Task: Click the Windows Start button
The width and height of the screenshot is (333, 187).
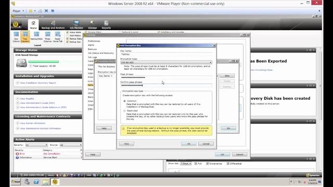Action: click(x=16, y=182)
